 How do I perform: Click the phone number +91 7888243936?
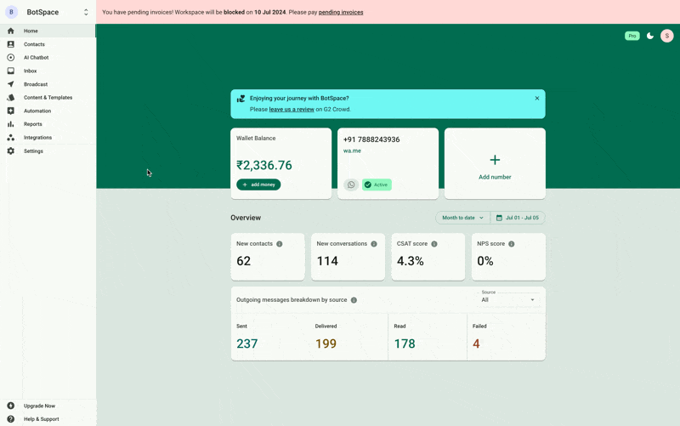[x=371, y=139]
